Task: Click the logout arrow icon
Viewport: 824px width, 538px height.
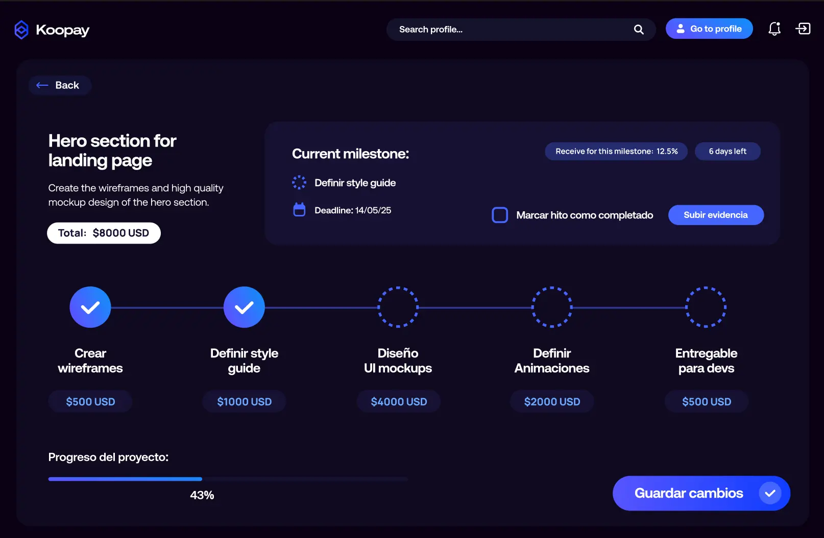Action: coord(803,29)
